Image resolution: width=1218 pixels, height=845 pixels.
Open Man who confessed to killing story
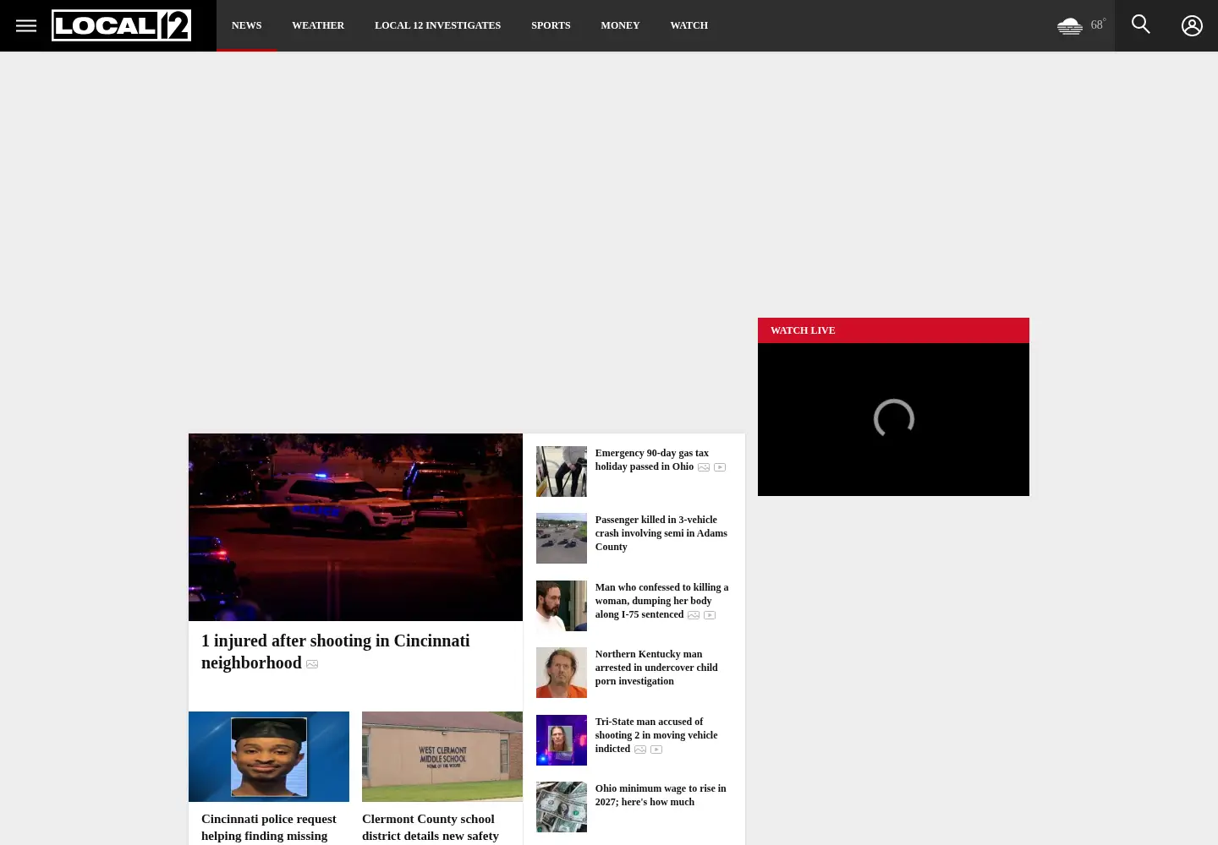661,601
